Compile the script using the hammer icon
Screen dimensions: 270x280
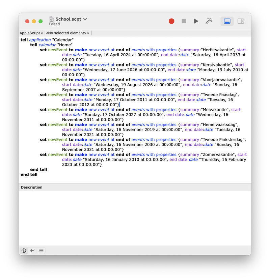tap(209, 21)
